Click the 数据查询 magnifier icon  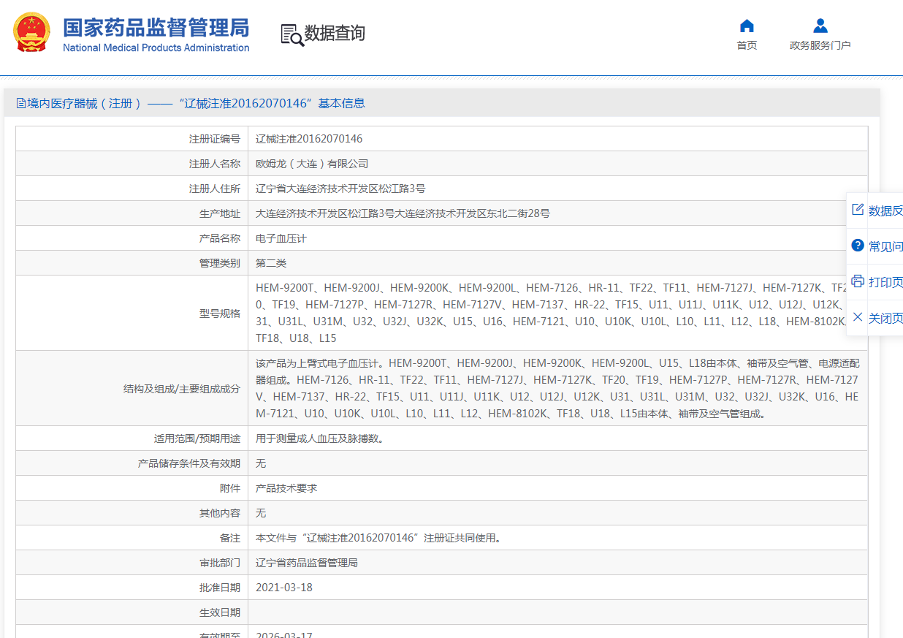tap(292, 34)
